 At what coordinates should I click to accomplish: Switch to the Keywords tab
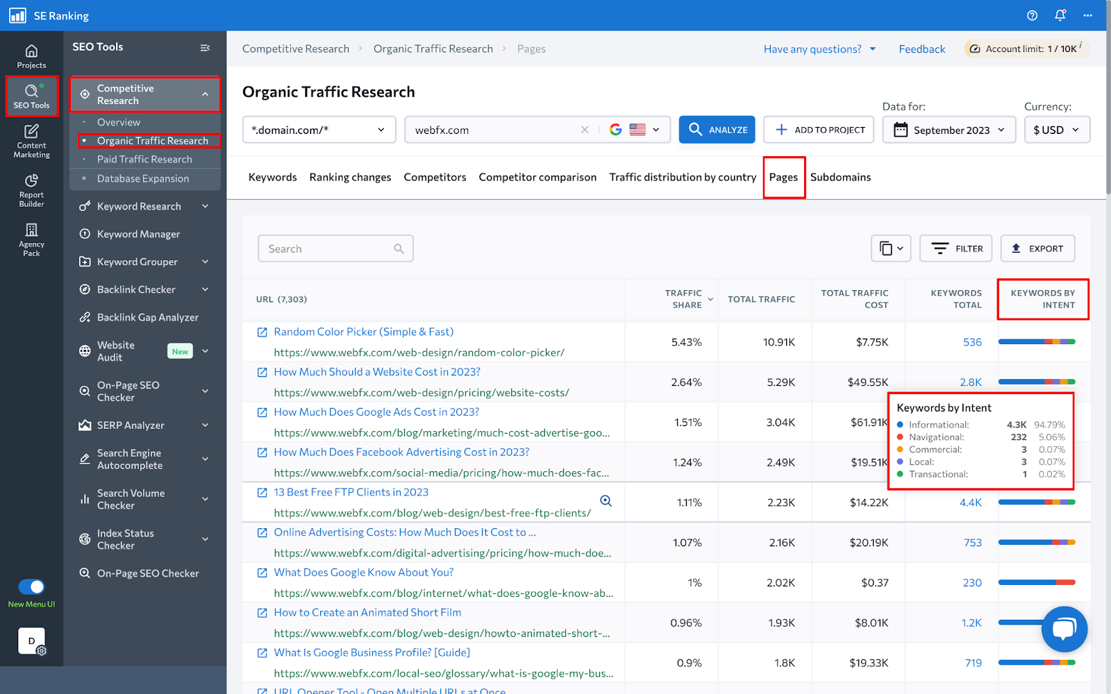pyautogui.click(x=273, y=177)
